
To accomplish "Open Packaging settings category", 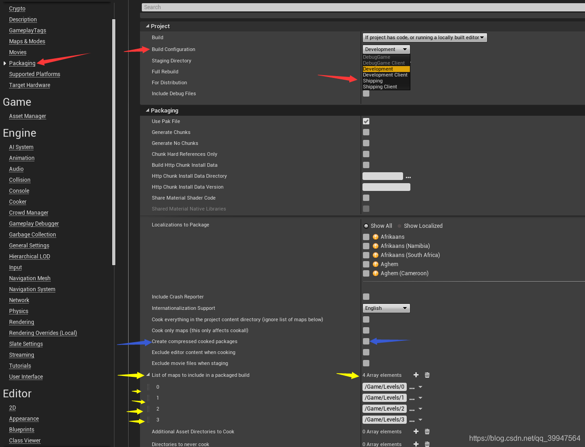I will [22, 63].
